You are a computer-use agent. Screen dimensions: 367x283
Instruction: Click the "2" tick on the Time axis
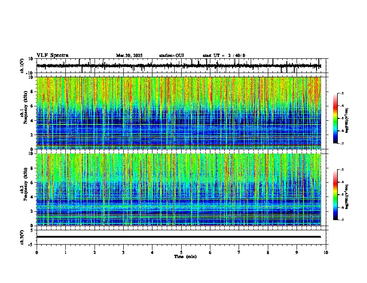click(95, 252)
